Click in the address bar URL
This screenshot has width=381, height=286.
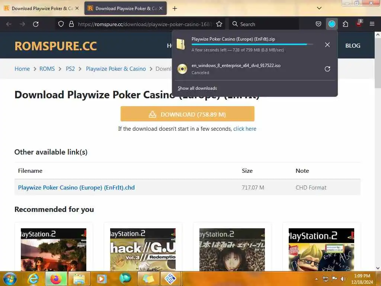point(145,24)
